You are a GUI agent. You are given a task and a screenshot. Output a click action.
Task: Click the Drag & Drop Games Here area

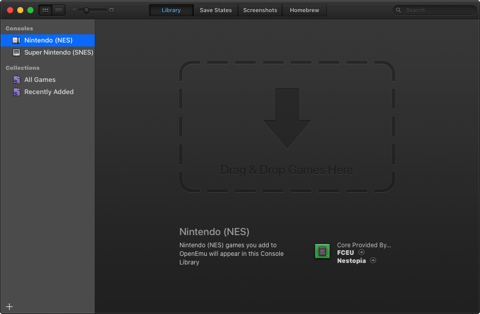[287, 127]
